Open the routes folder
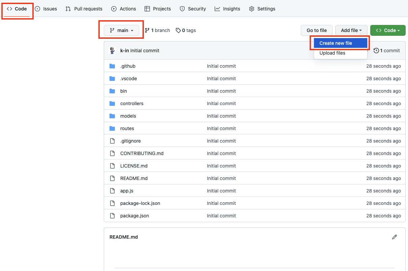 pos(127,128)
